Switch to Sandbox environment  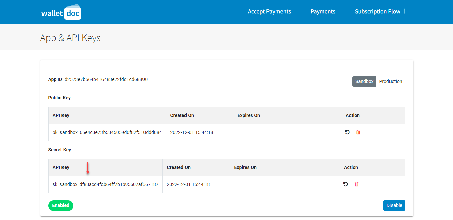[x=364, y=81]
